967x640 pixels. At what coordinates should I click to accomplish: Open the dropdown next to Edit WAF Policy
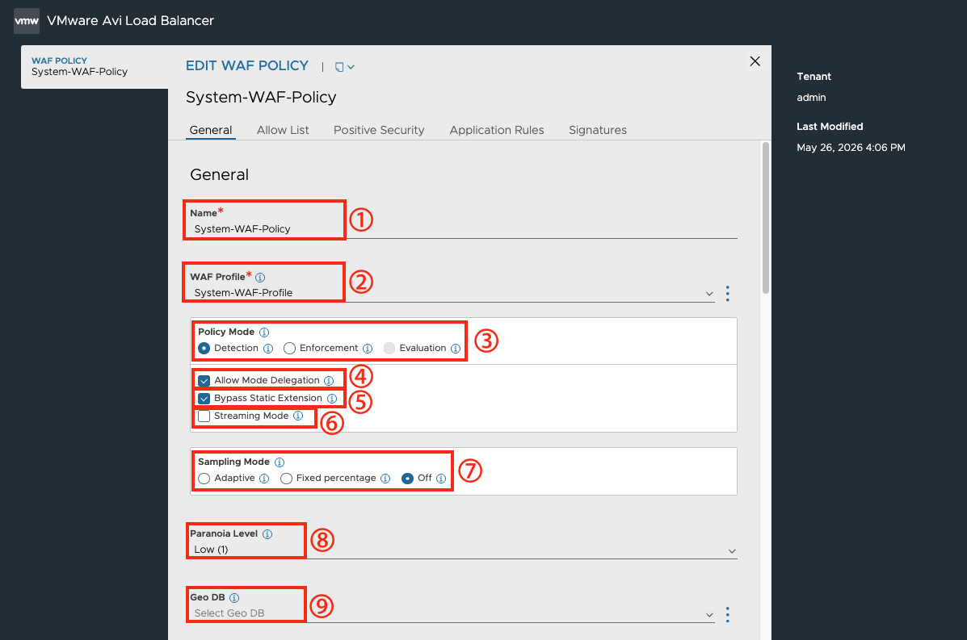point(345,66)
